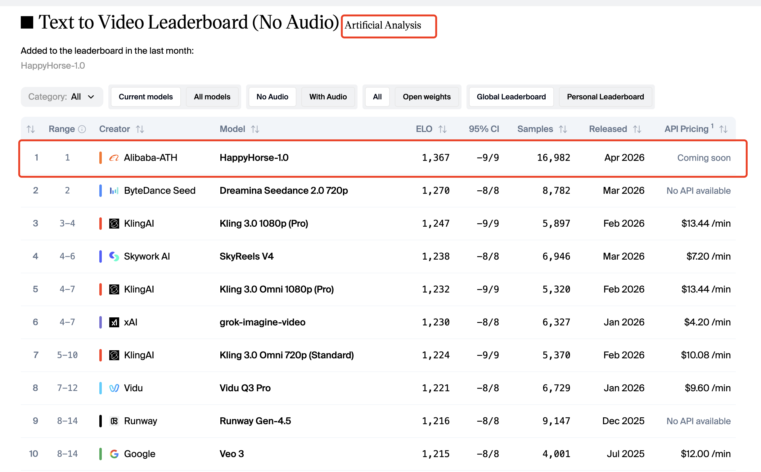Click the $9.60 /min price

(x=708, y=388)
